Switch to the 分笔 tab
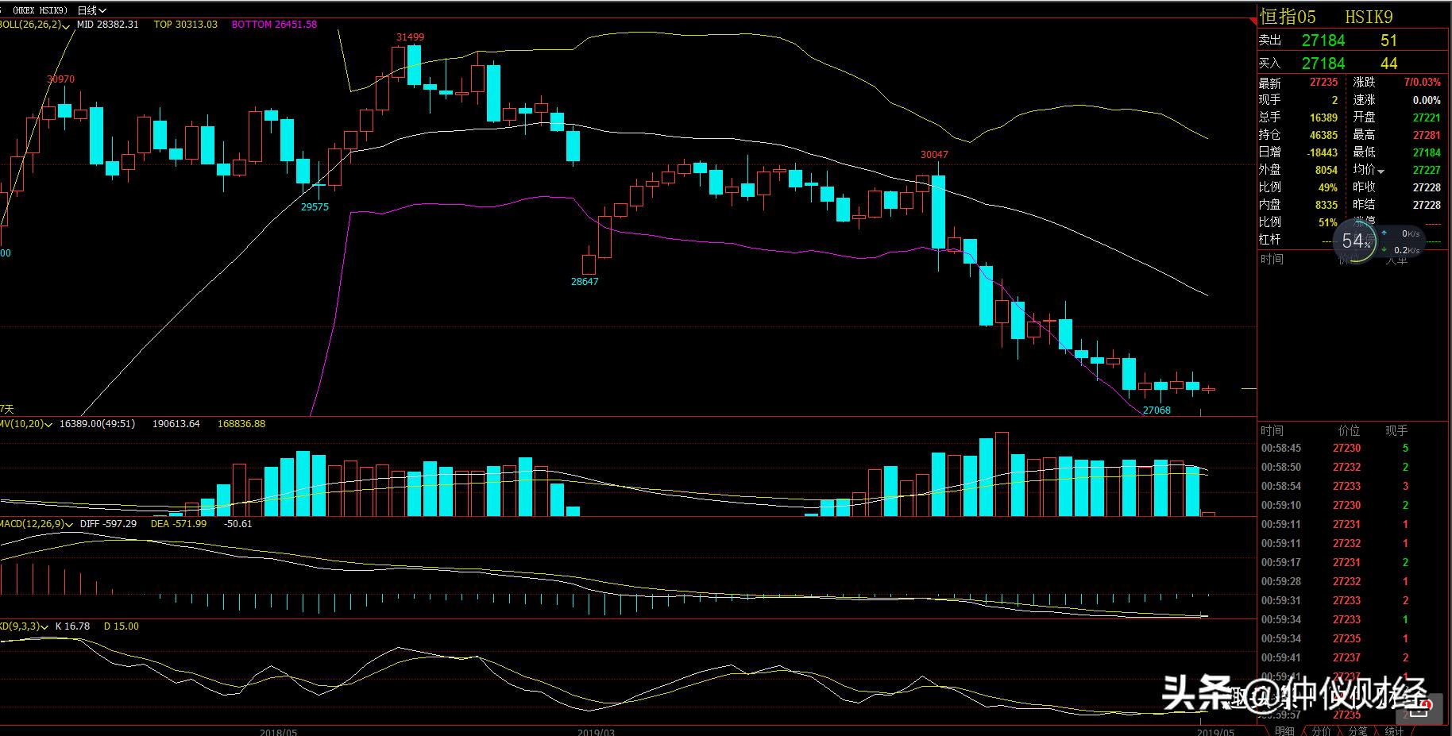 click(1357, 730)
